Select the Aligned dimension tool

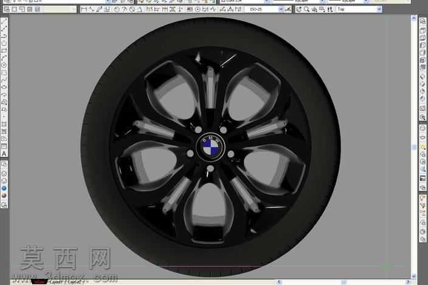pos(91,9)
